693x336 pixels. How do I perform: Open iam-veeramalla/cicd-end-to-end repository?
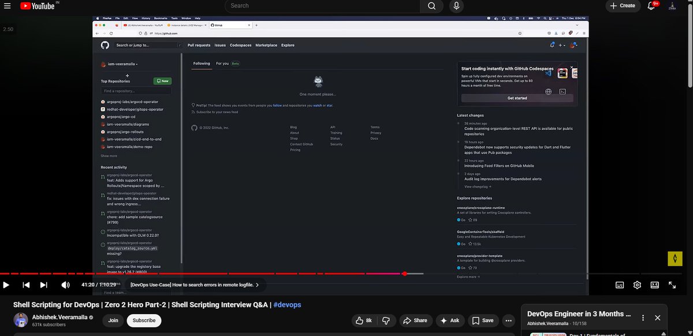134,139
